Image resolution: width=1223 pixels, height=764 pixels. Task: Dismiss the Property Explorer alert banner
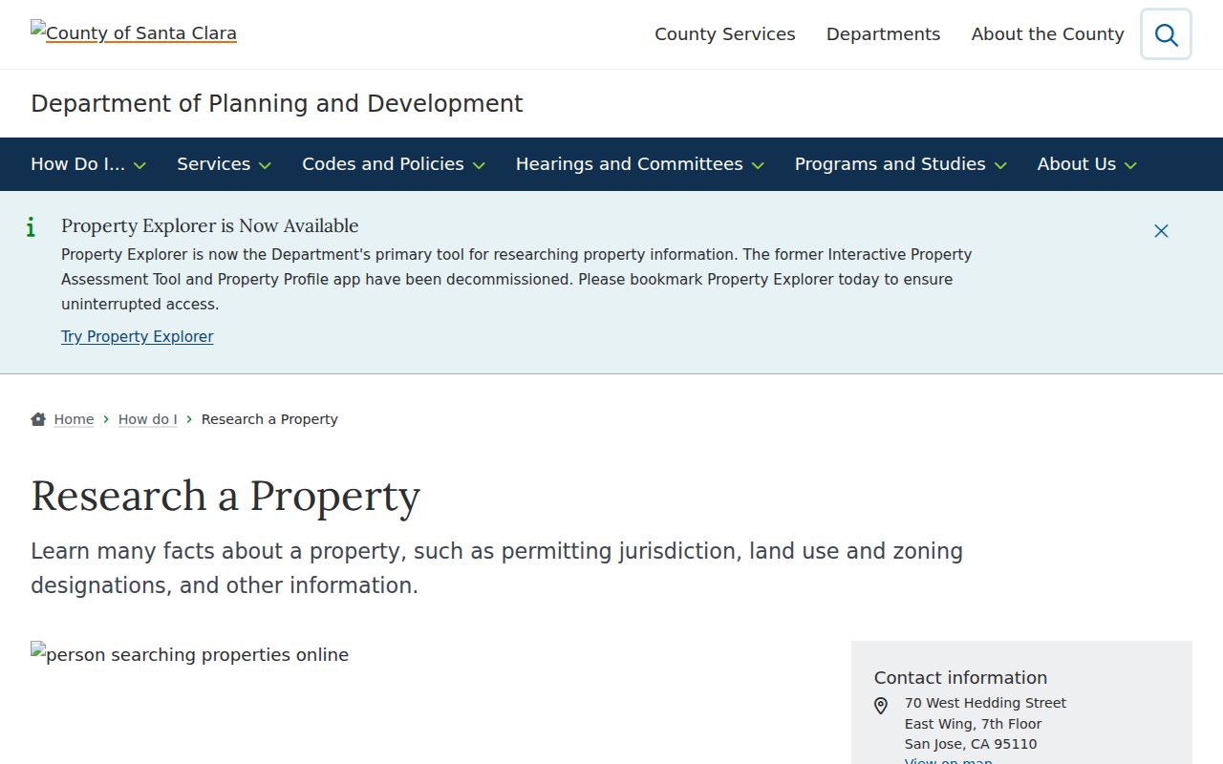[1161, 231]
